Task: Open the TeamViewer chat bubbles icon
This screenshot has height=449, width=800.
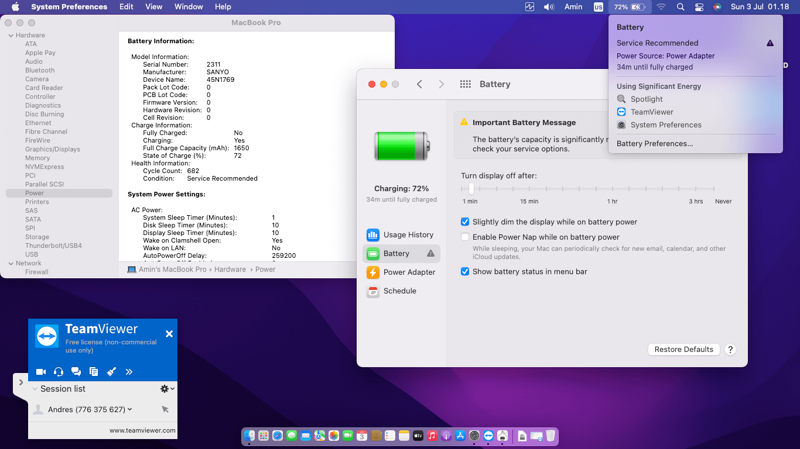Action: pos(76,371)
